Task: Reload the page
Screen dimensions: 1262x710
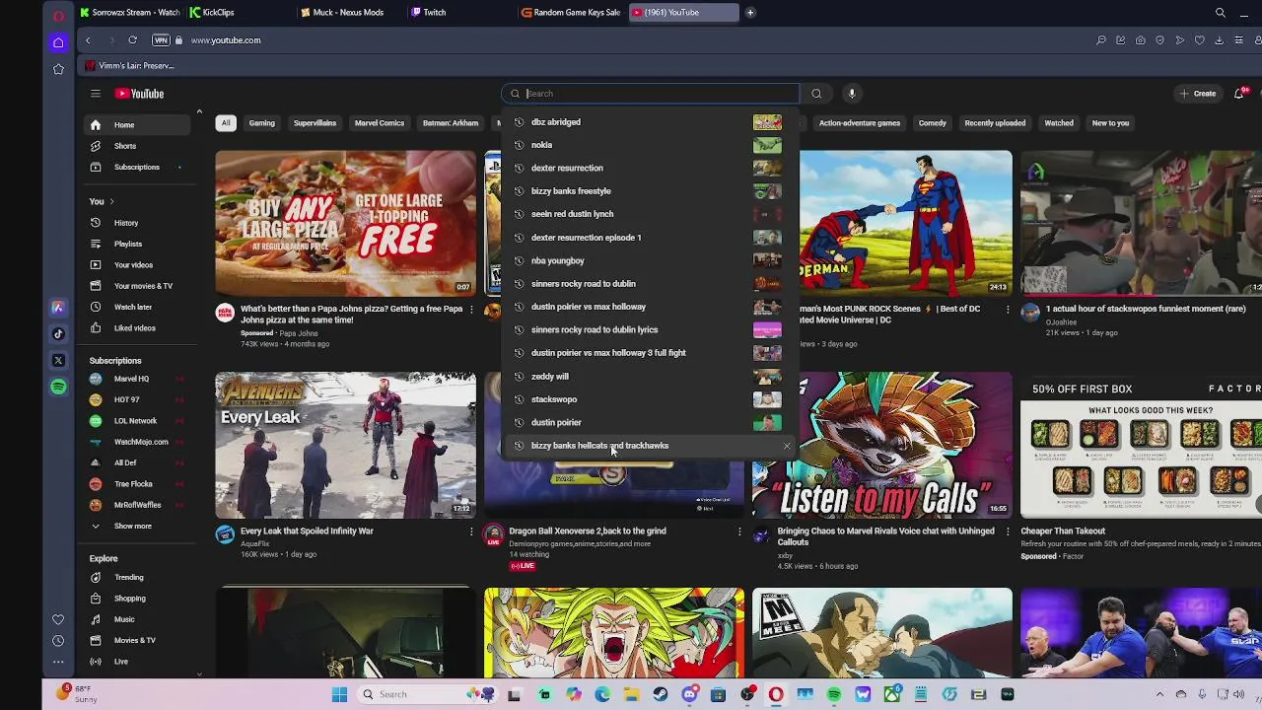Action: point(132,40)
